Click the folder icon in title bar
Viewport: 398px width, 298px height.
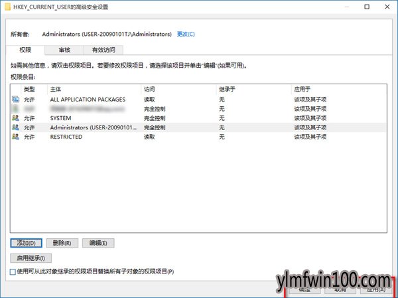pyautogui.click(x=7, y=7)
